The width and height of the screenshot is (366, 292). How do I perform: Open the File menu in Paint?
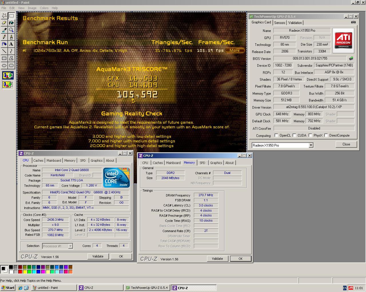pyautogui.click(x=4, y=8)
